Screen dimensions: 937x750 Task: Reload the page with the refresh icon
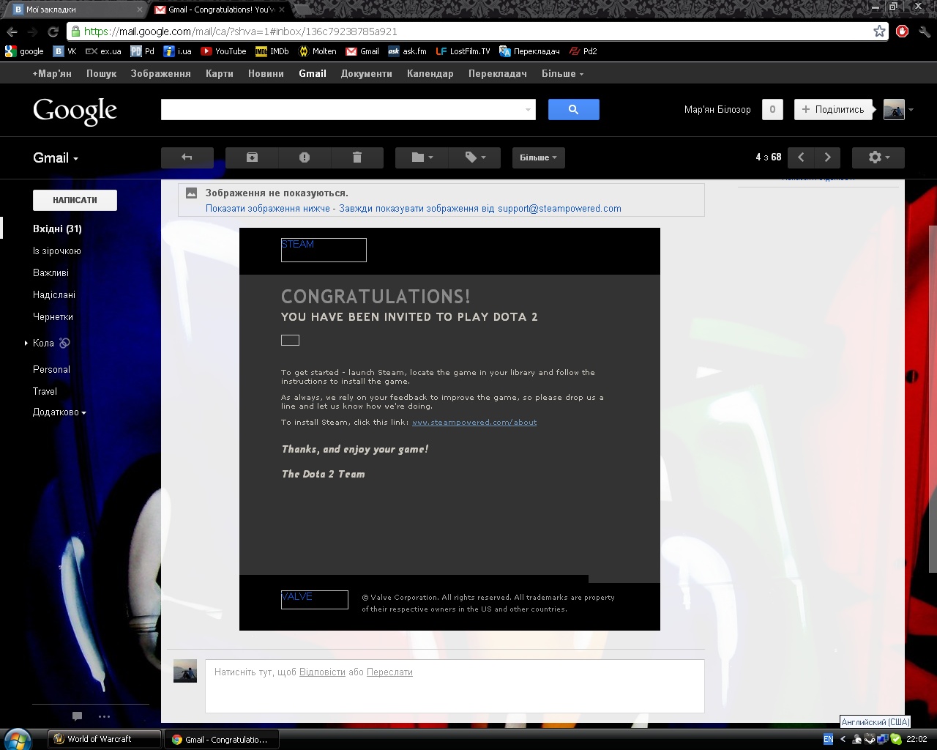coord(53,31)
